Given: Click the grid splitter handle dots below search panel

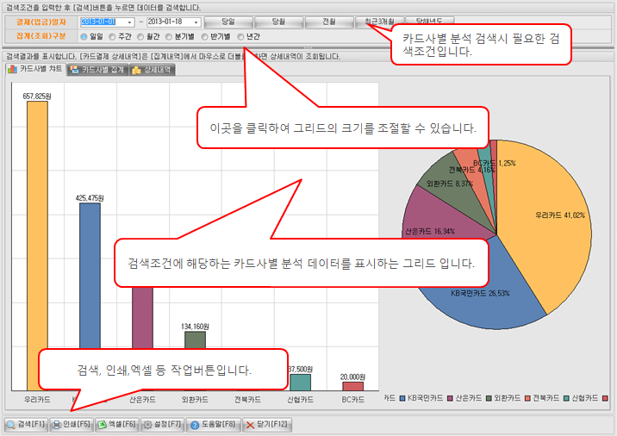Looking at the screenshot, I should (308, 47).
